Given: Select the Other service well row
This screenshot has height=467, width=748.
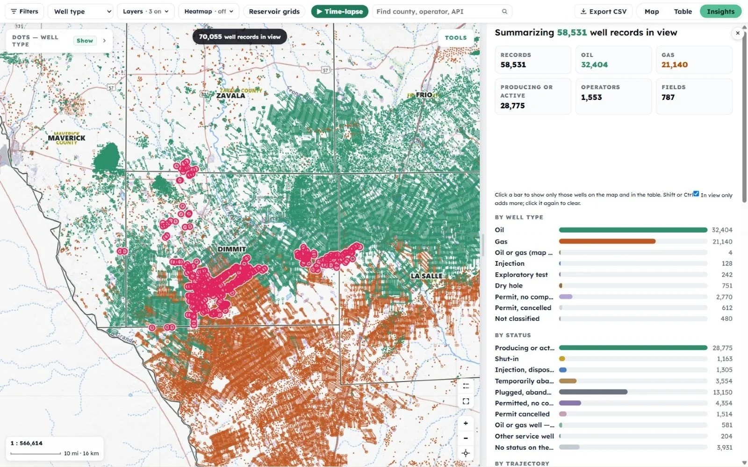Looking at the screenshot, I should 613,436.
